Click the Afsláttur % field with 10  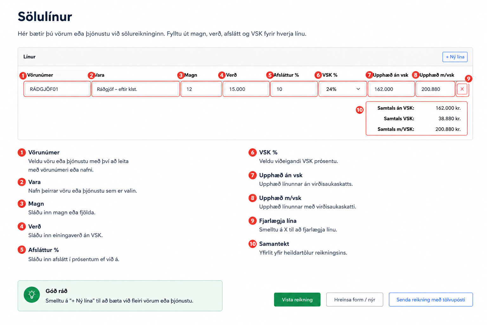coord(294,89)
